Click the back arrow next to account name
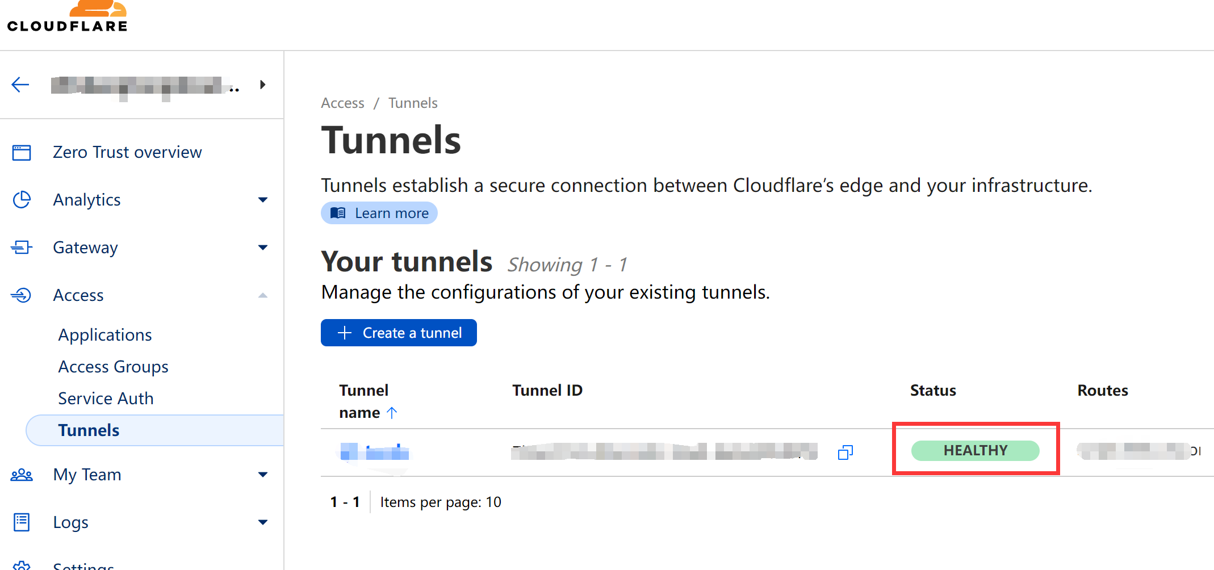This screenshot has height=570, width=1214. (x=20, y=84)
